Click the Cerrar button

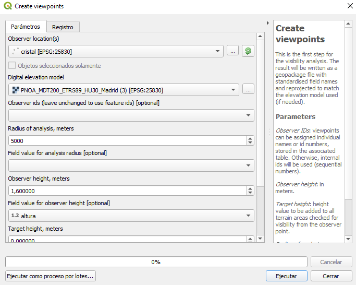point(331,276)
